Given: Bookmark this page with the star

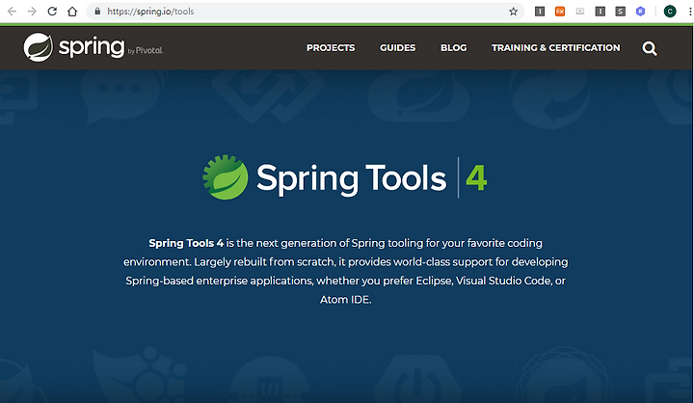Looking at the screenshot, I should 513,12.
